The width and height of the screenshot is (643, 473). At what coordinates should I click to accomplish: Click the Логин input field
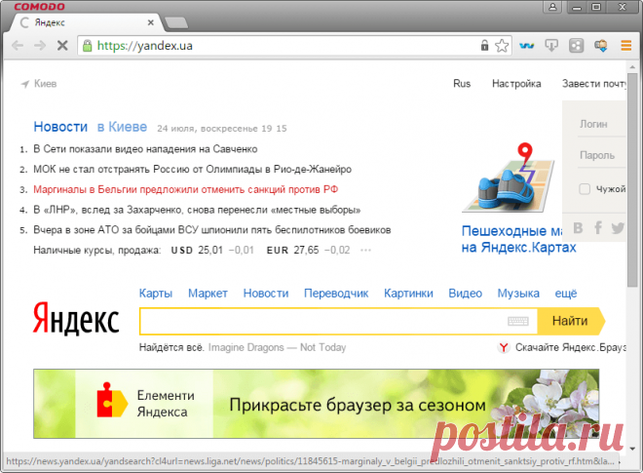coord(601,124)
